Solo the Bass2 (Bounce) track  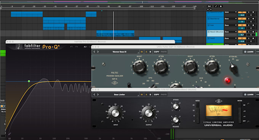click(x=249, y=32)
